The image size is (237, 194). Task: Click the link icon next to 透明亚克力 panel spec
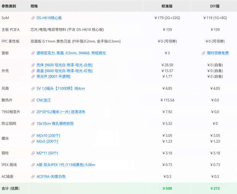tap(32, 53)
